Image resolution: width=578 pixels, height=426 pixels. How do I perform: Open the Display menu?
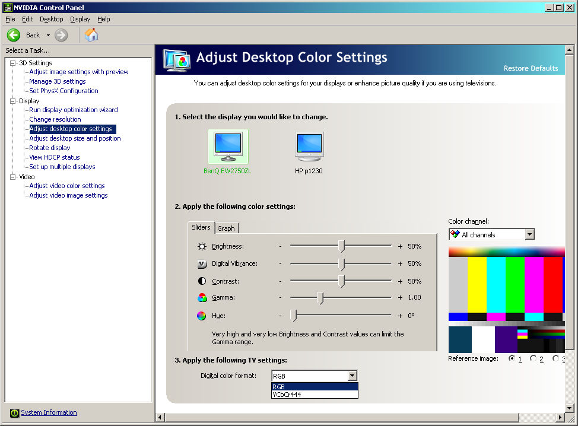coord(80,19)
